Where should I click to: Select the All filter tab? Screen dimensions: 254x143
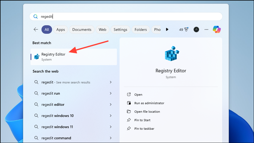47,30
